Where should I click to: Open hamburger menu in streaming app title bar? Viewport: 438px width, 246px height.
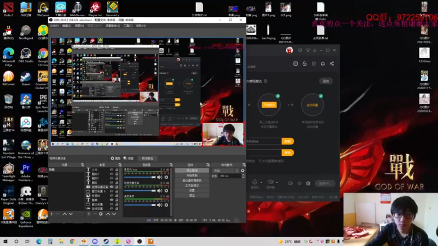(x=314, y=50)
